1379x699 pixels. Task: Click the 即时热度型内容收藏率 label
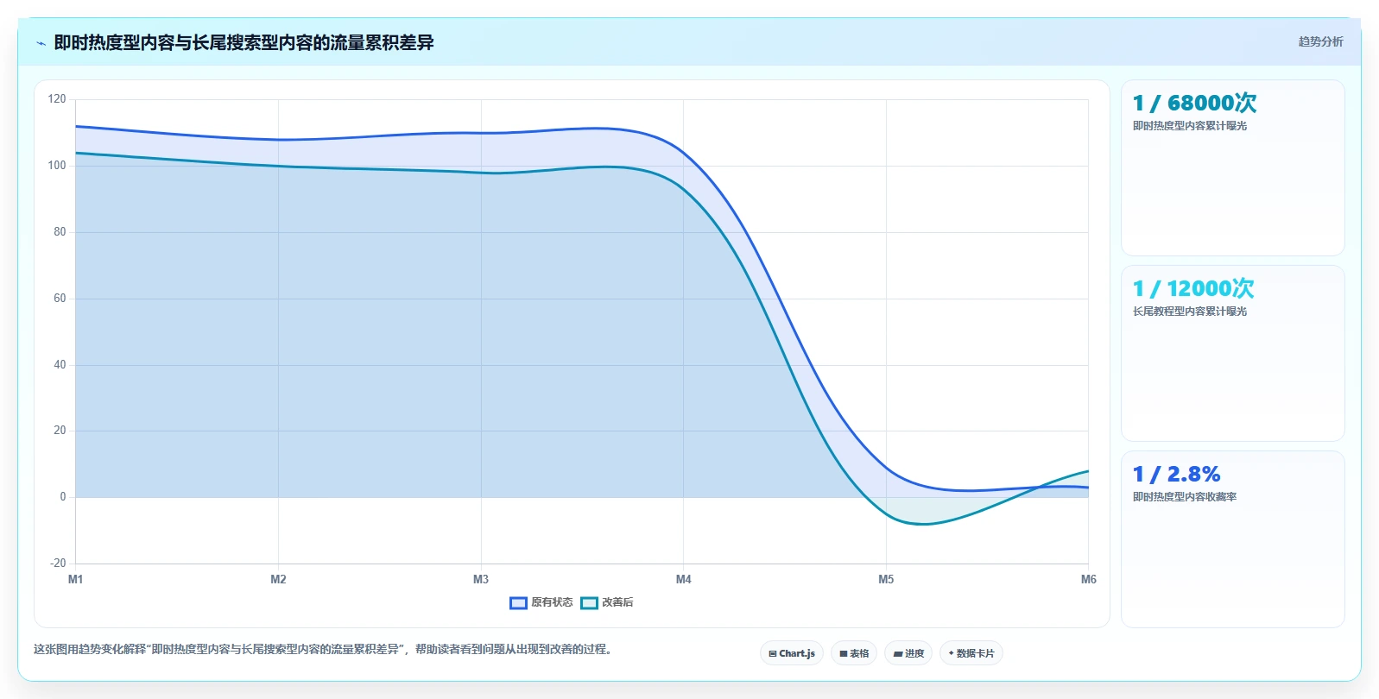coord(1185,497)
